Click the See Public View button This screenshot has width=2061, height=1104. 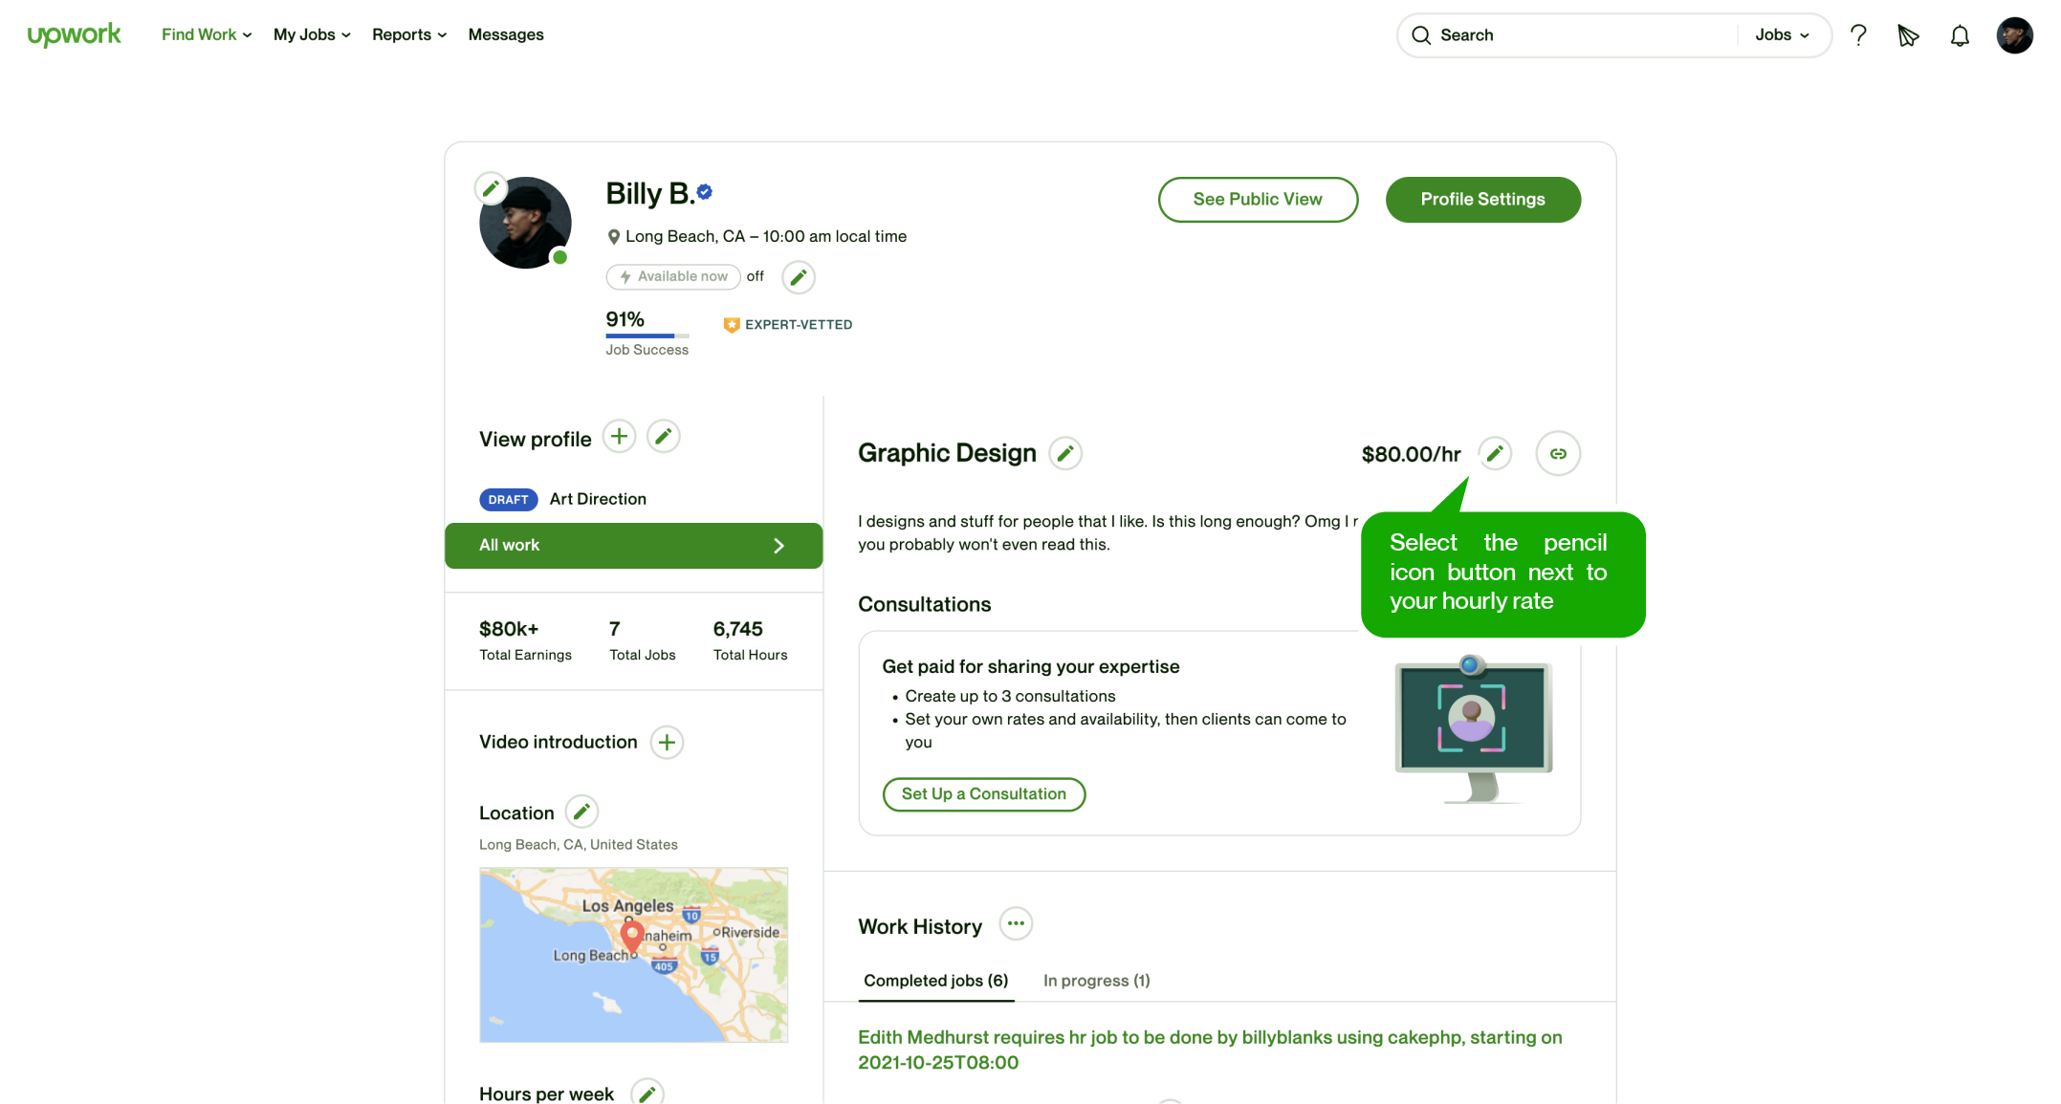[1258, 199]
